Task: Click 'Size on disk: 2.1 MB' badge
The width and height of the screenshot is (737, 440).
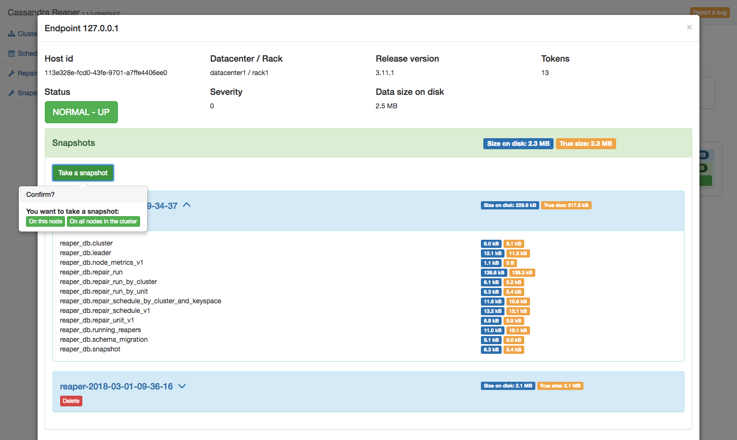Action: point(508,386)
